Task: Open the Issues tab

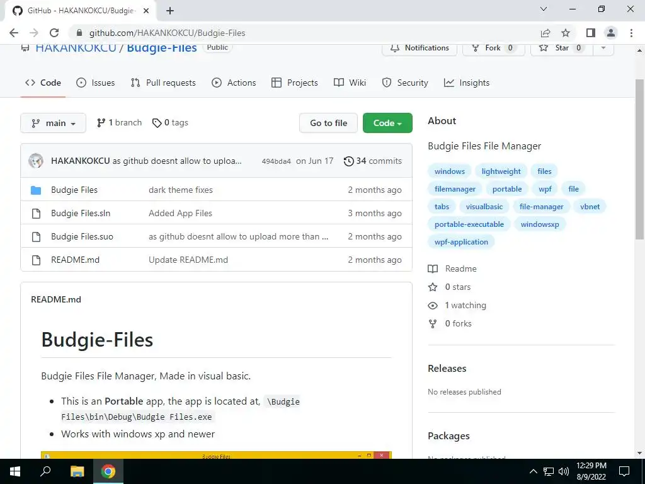Action: click(x=96, y=83)
